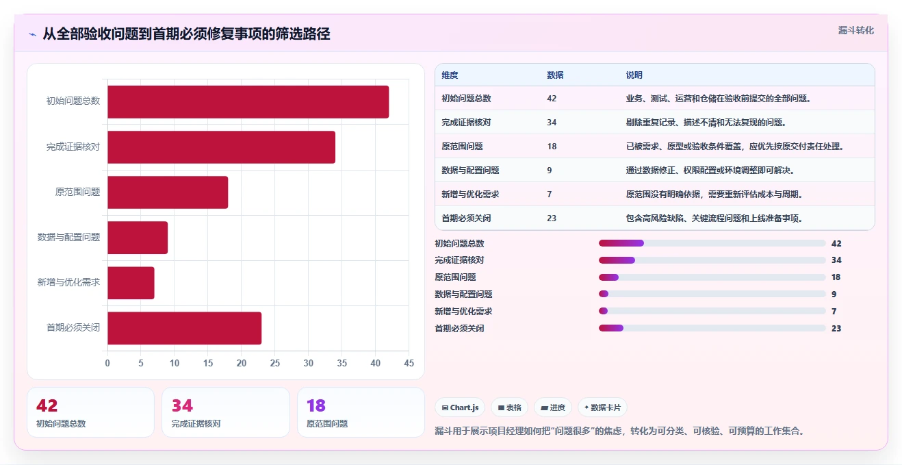This screenshot has height=465, width=902.
Task: Click the 初始问题总数 bar in the chart
Action: pos(248,102)
